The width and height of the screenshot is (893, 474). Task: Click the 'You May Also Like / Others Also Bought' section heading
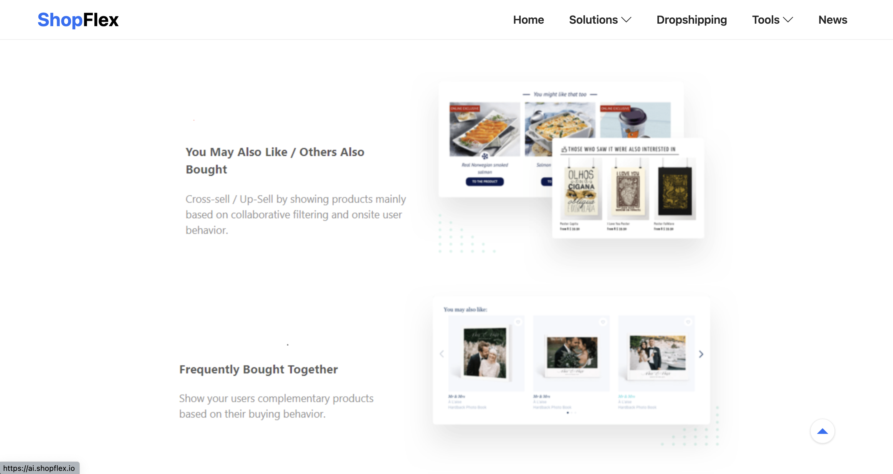pyautogui.click(x=275, y=160)
